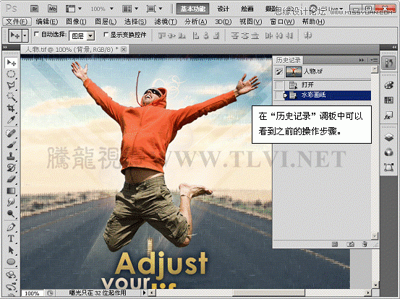Click the Auto-Align Layers icon in options bar
The width and height of the screenshot is (400, 299).
tap(307, 35)
